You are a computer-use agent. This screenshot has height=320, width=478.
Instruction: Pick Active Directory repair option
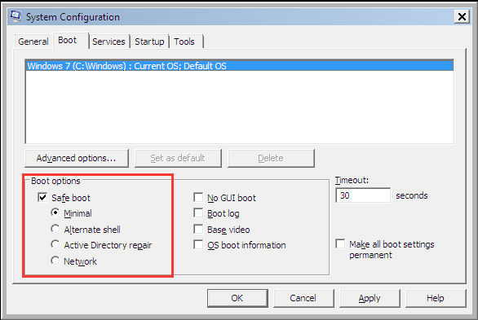coord(55,244)
